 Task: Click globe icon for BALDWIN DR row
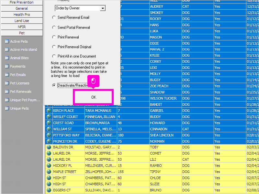click(49, 147)
